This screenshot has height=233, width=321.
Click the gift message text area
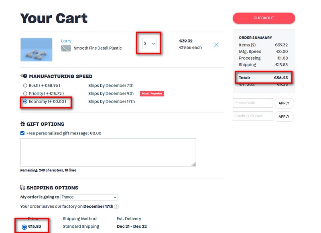(x=108, y=153)
